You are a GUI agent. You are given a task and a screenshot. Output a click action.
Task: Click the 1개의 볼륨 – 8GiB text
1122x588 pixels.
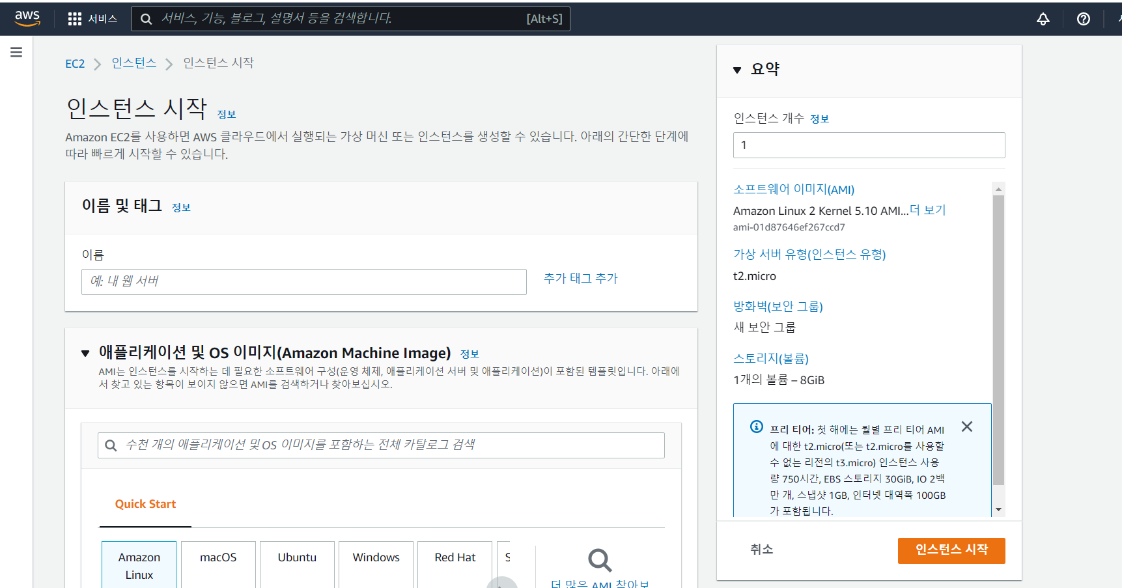pos(779,380)
